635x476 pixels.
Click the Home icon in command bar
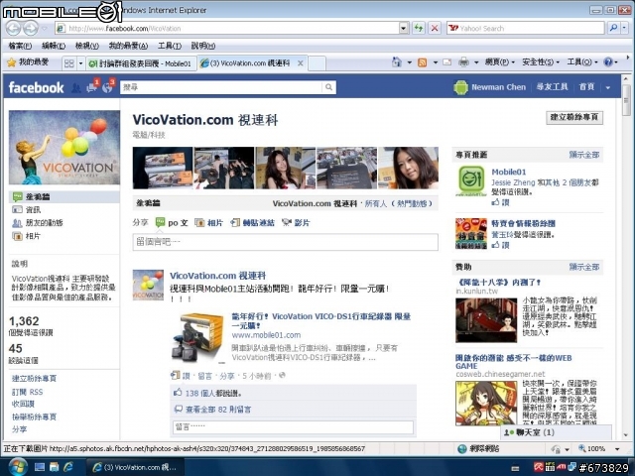(x=397, y=62)
